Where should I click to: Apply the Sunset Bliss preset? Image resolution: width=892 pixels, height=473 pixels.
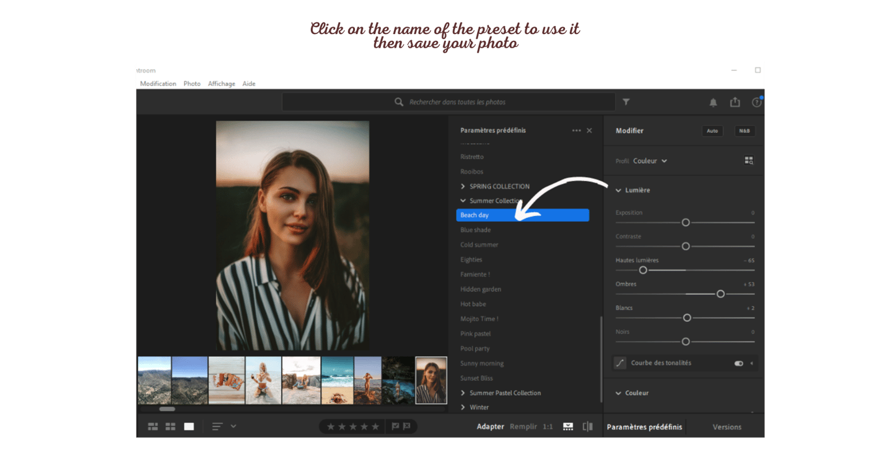(x=477, y=378)
